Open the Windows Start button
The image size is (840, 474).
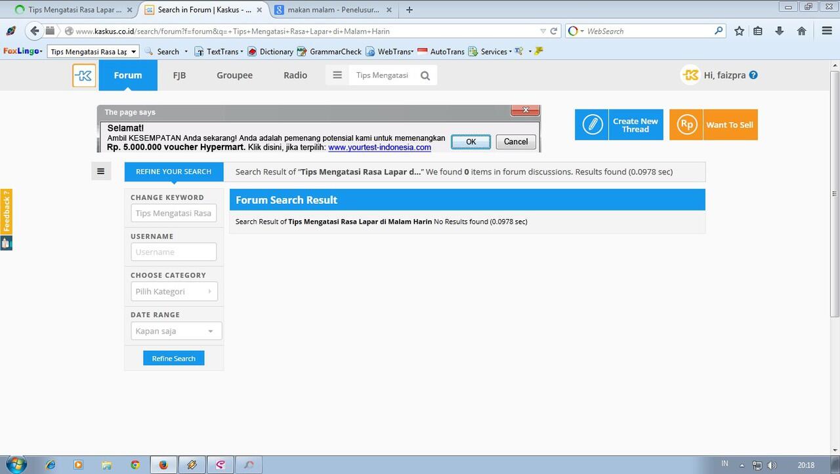(15, 465)
